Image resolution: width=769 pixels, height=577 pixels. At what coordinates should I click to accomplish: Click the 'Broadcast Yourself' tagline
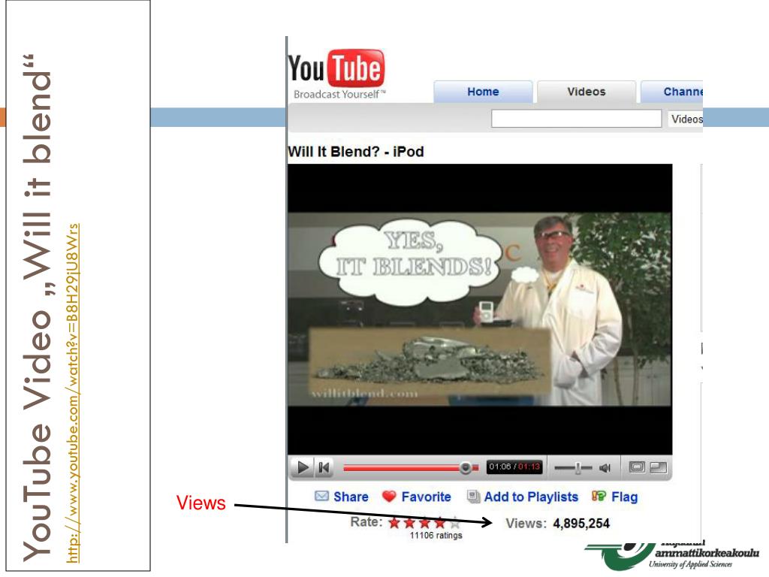(x=339, y=94)
